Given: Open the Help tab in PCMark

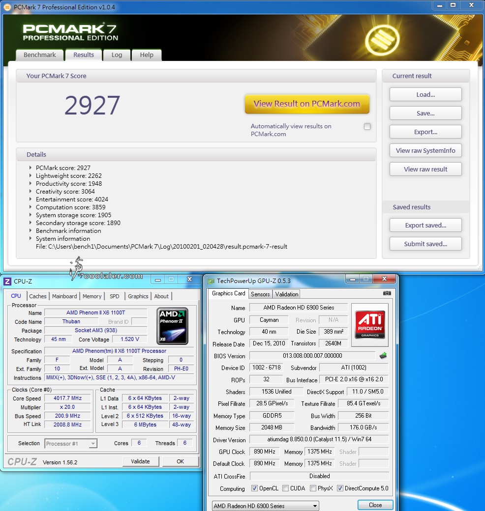Looking at the screenshot, I should [147, 55].
